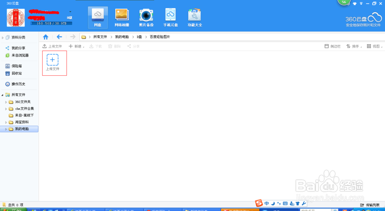Open the title bar main menu arrow

tap(361, 4)
